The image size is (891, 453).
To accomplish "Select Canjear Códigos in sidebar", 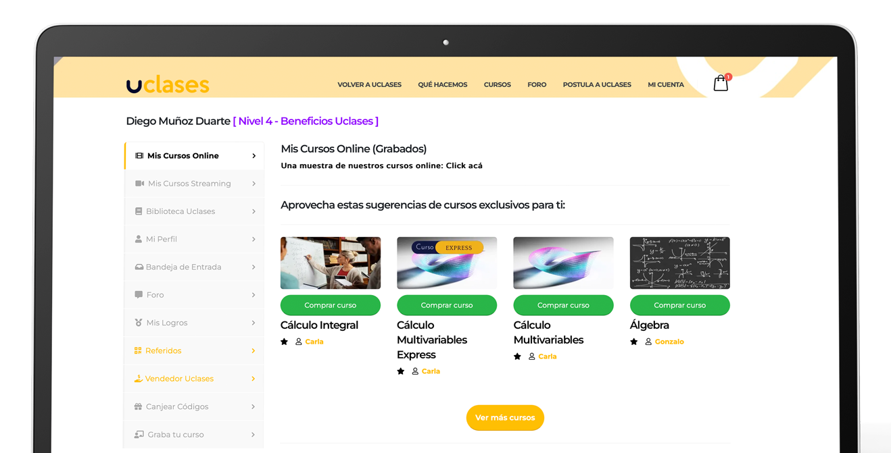I will click(x=195, y=406).
